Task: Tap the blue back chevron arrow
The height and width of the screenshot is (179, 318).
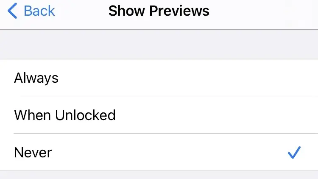Action: tap(12, 11)
